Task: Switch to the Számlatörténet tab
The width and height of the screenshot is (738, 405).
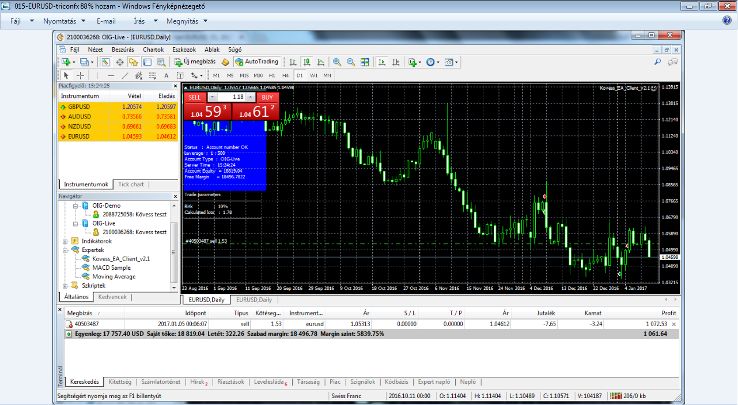Action: click(x=161, y=382)
